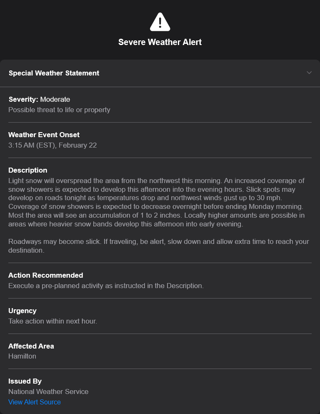Viewport: 320px width, 414px height.
Task: Open the View Alert Source link
Action: (35, 402)
